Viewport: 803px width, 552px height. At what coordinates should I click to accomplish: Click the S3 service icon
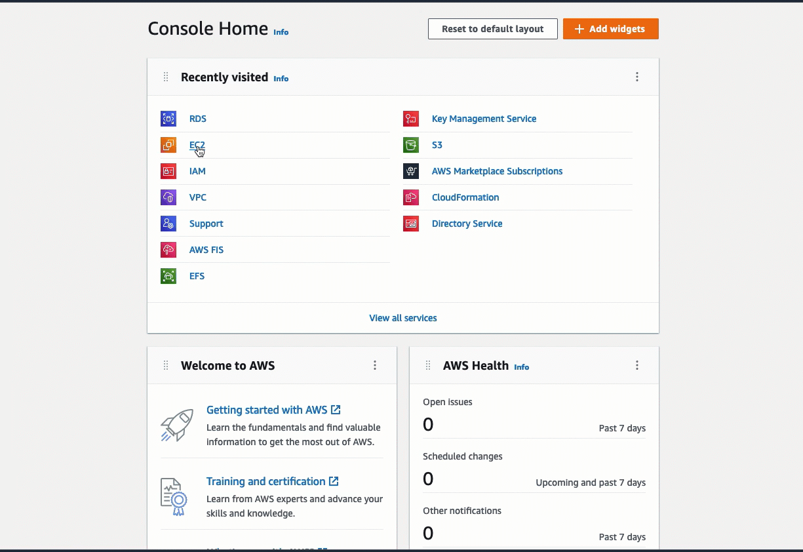(x=411, y=145)
